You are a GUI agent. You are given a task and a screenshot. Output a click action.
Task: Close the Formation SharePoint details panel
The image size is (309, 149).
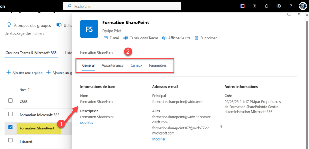pos(299,14)
